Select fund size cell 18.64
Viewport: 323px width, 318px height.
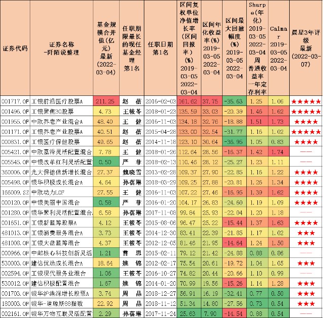pos(106,263)
